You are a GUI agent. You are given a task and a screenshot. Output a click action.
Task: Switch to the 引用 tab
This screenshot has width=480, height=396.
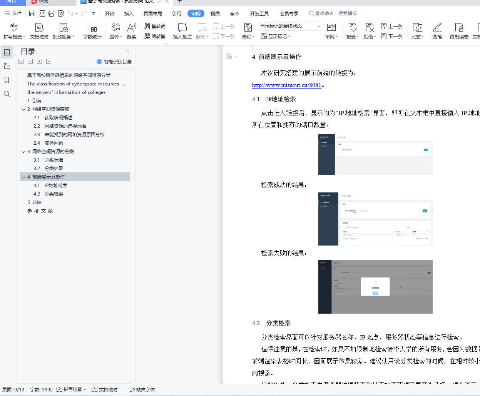[177, 13]
